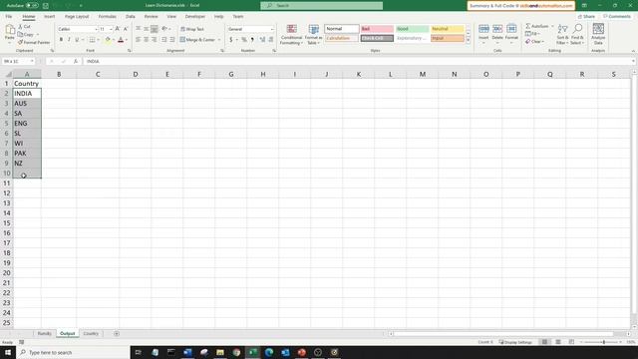The height and width of the screenshot is (359, 638).
Task: Click the Insert cells button
Action: tap(483, 34)
